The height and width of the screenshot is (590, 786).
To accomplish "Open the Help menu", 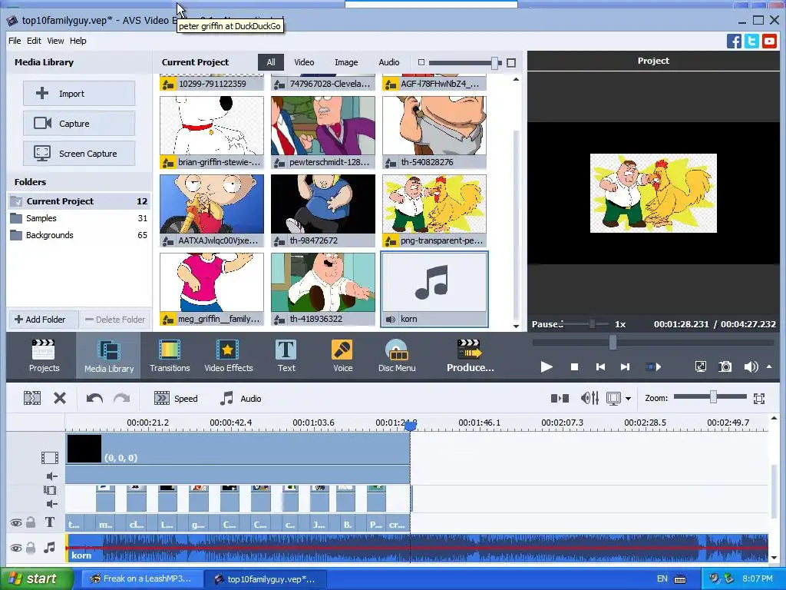I will (x=78, y=41).
